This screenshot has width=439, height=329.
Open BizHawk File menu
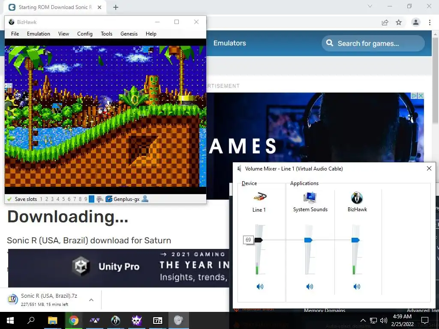click(15, 34)
